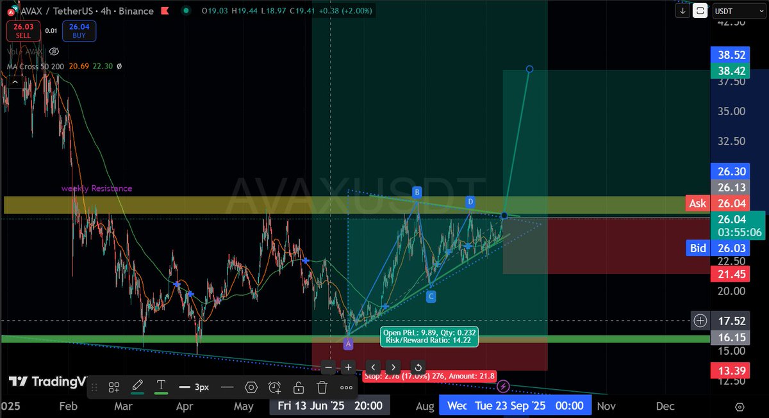
Task: Select pattern point D label
Action: point(470,202)
